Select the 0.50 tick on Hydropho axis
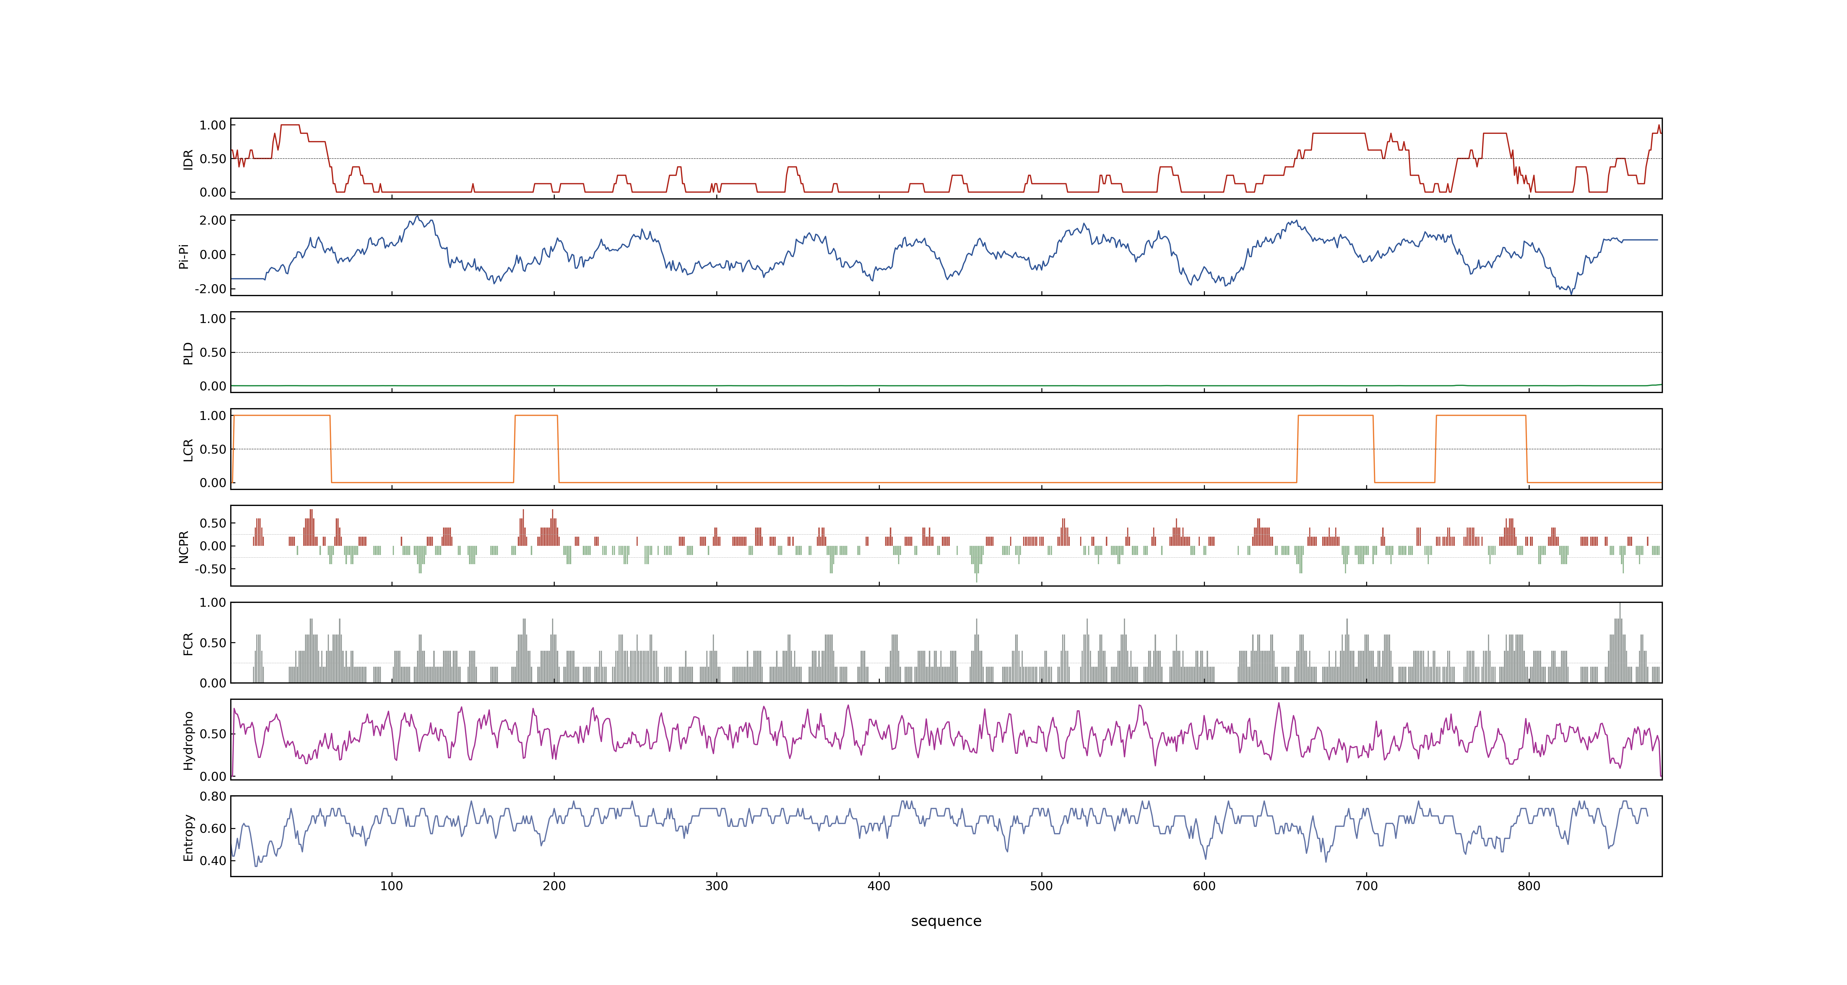Screen dimensions: 1847x985 coord(213,734)
